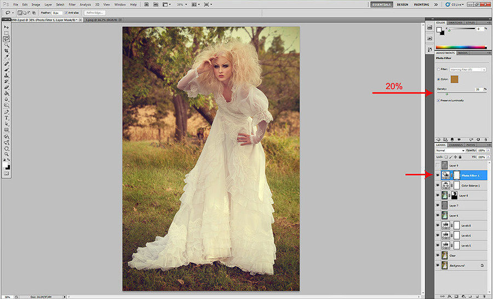Show the hidden Layer 9
This screenshot has height=299, width=493.
click(438, 165)
